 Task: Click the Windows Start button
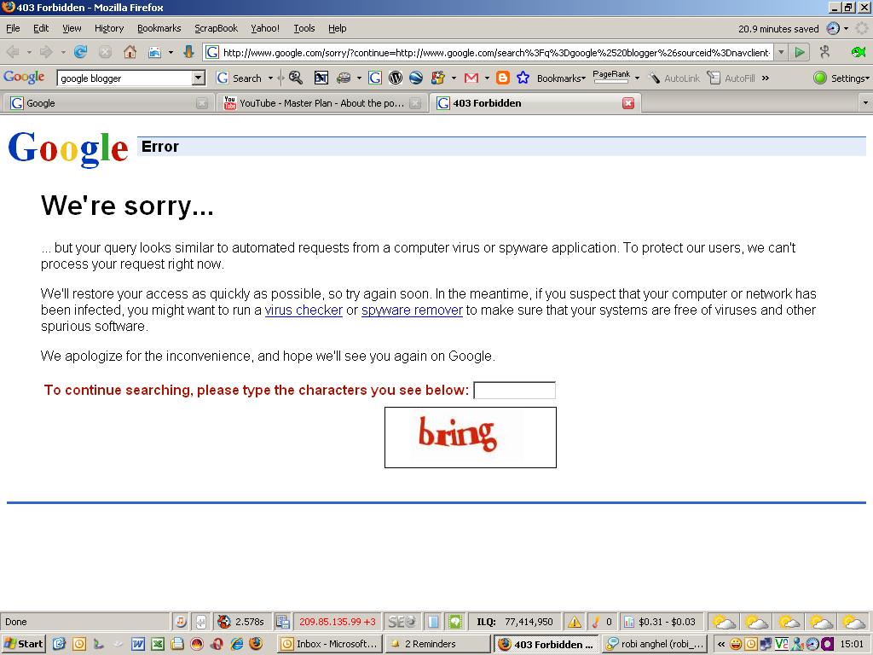click(23, 644)
